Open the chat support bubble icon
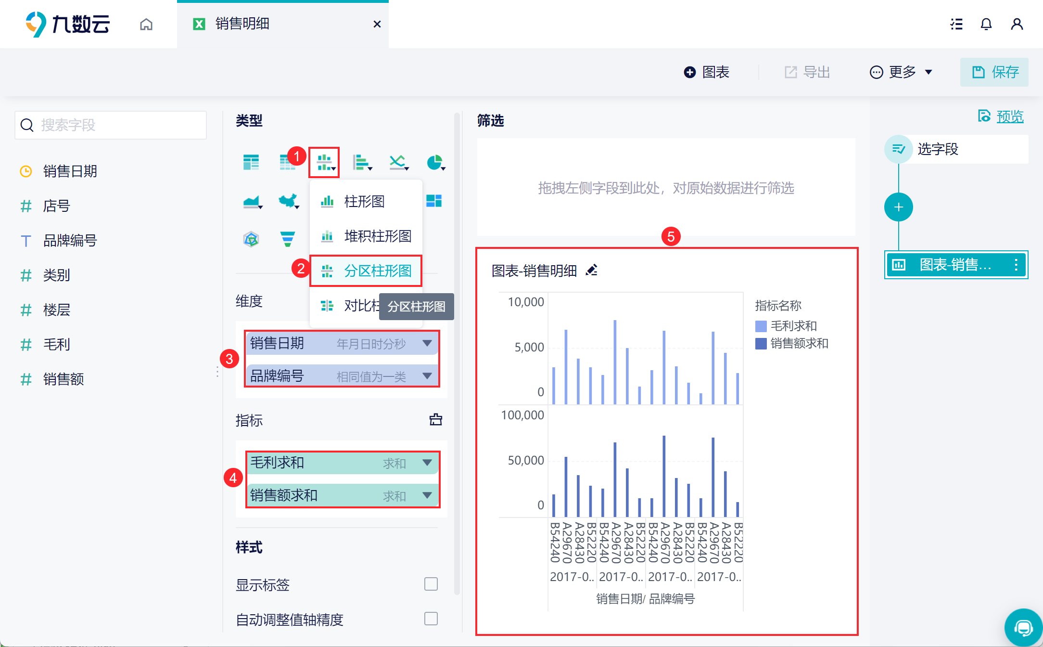Screen dimensions: 1043x647 1023,628
